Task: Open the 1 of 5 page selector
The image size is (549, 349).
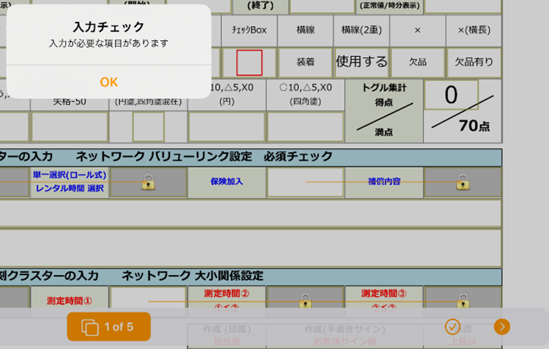Action: click(109, 327)
